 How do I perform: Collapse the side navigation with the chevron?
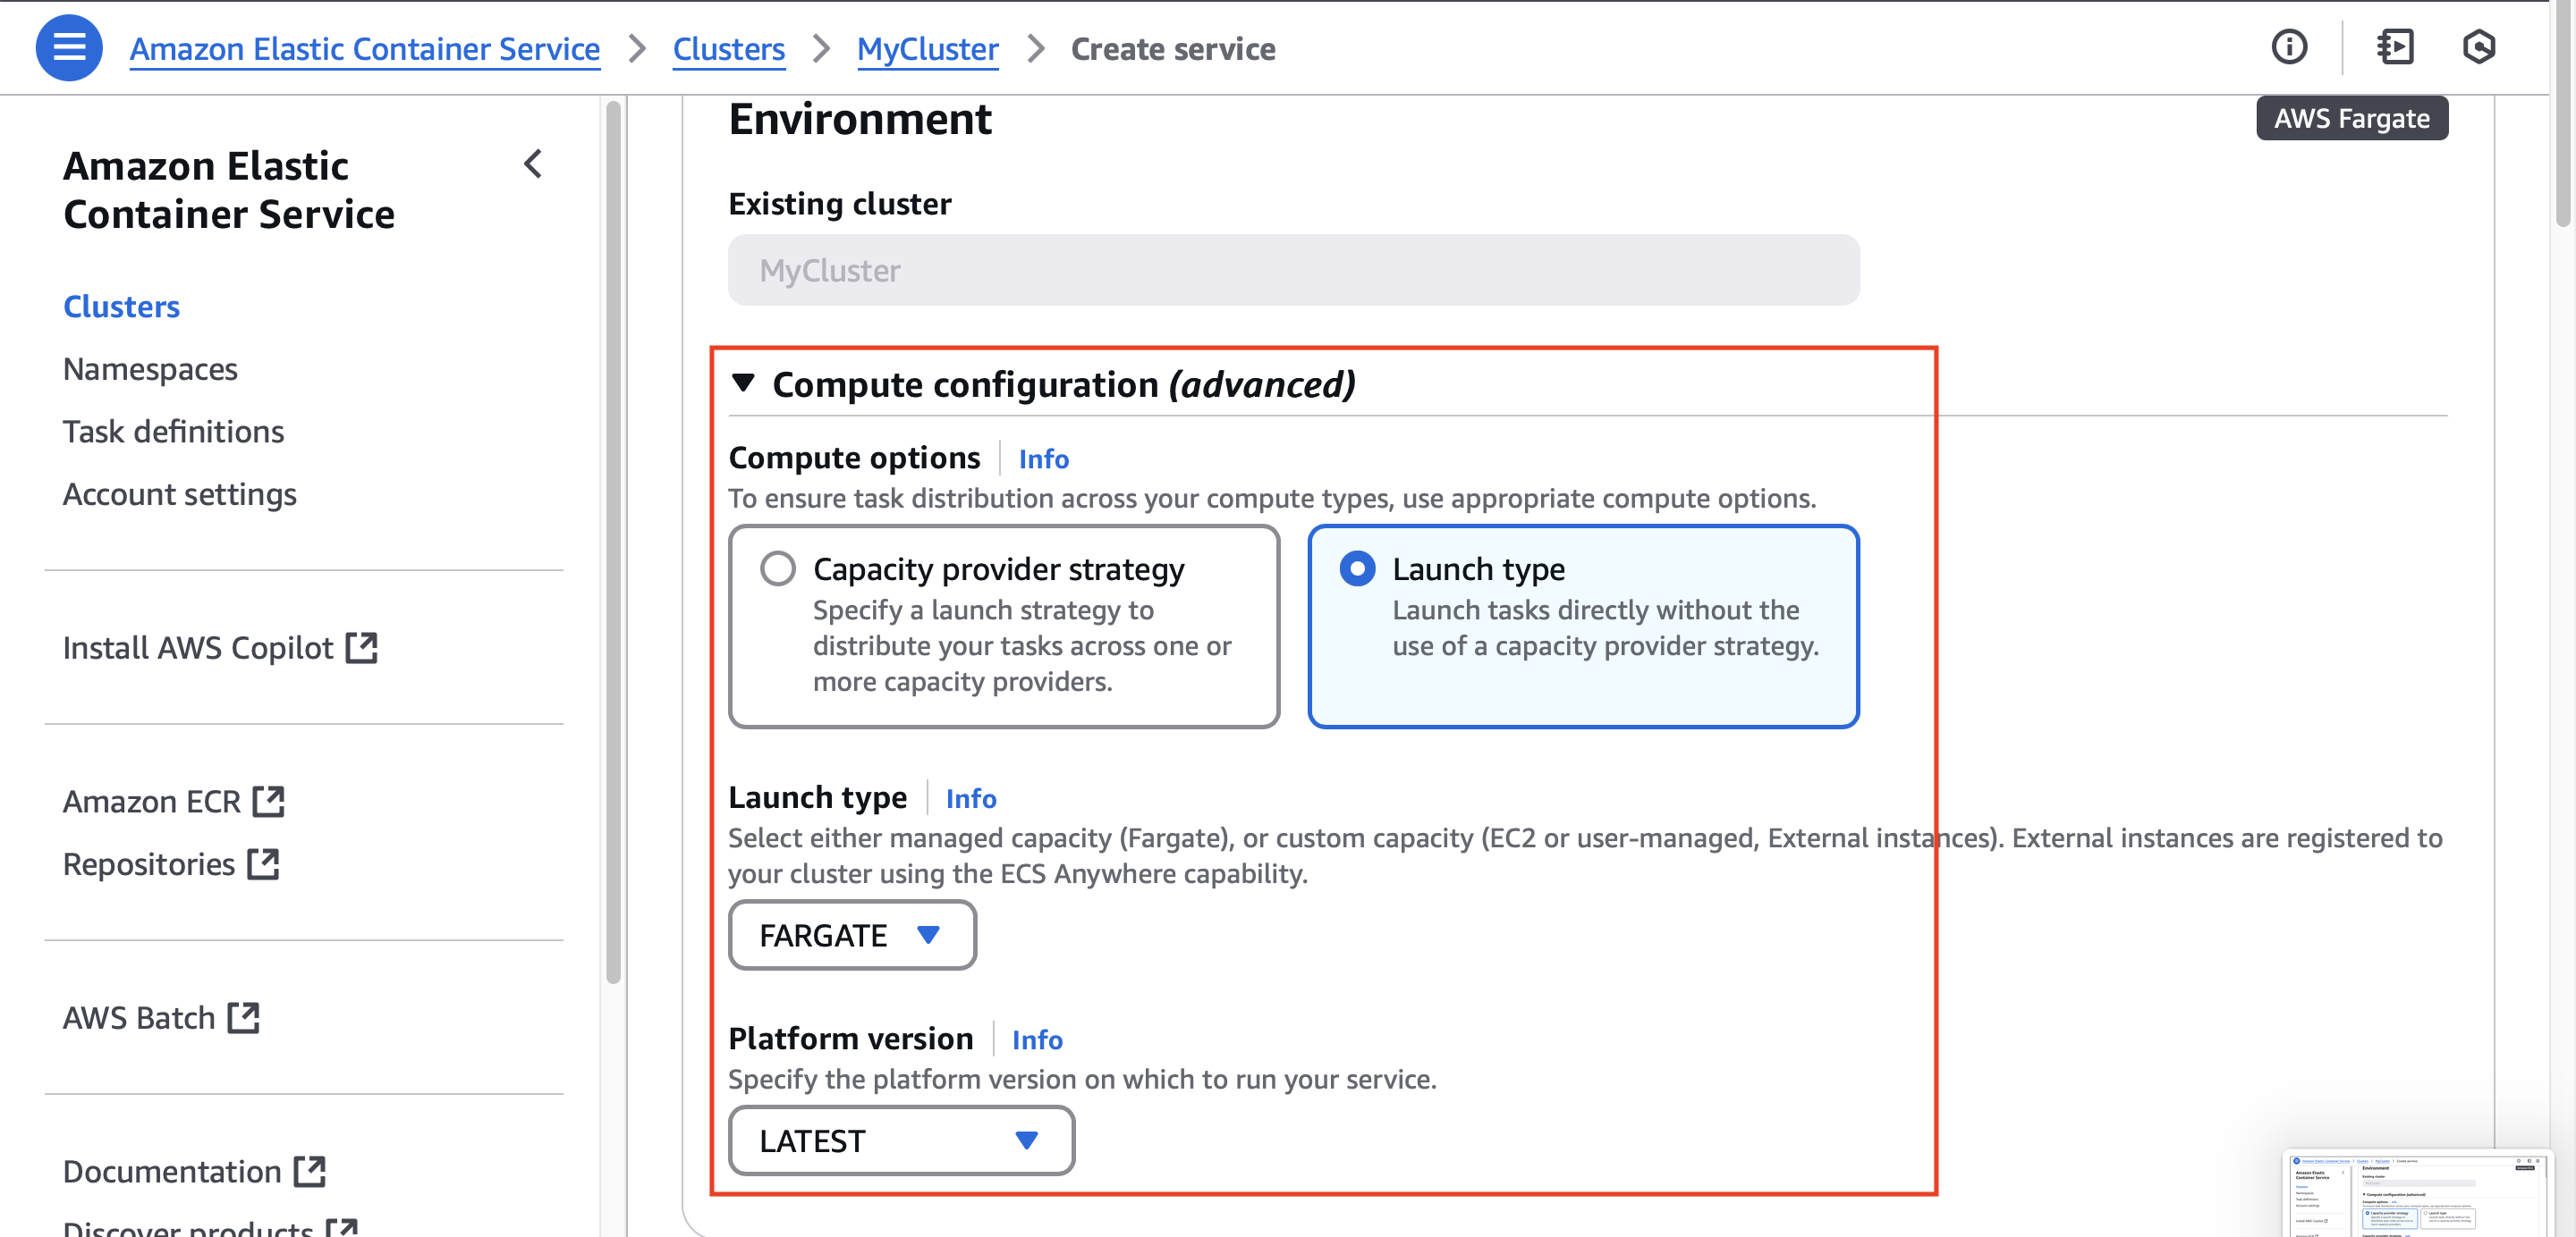533,164
